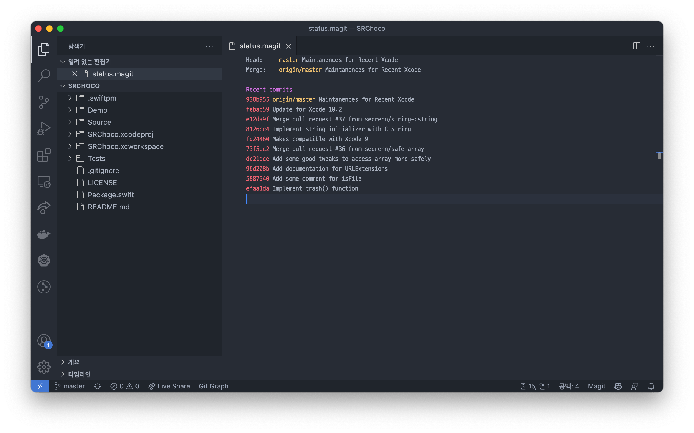Screen dimensions: 694x433
Task: Select the status.magit editor tab
Action: [259, 46]
